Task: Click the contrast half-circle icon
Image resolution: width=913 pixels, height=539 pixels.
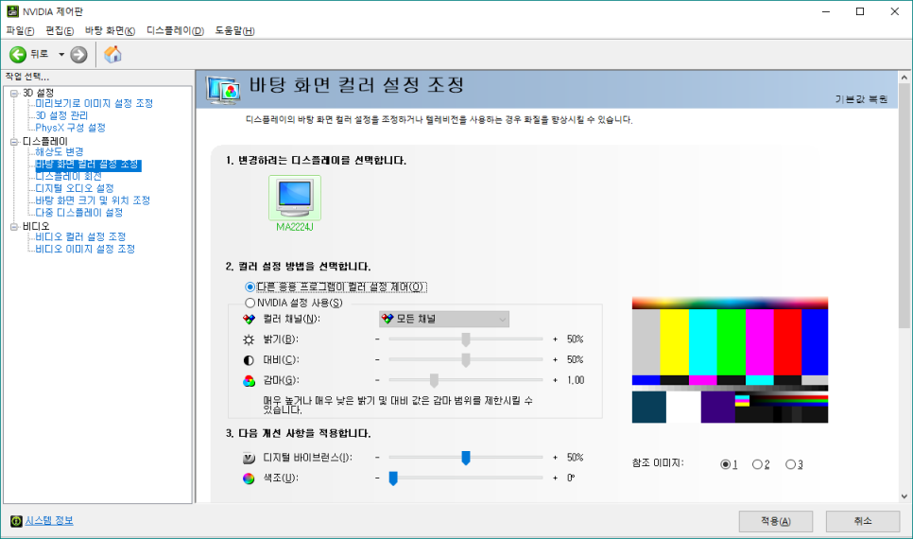Action: [249, 360]
